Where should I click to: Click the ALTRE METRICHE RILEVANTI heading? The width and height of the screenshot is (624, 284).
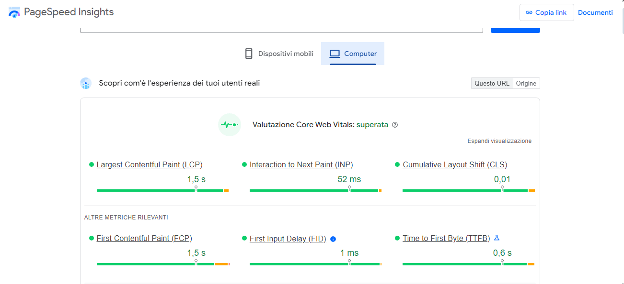(x=126, y=218)
